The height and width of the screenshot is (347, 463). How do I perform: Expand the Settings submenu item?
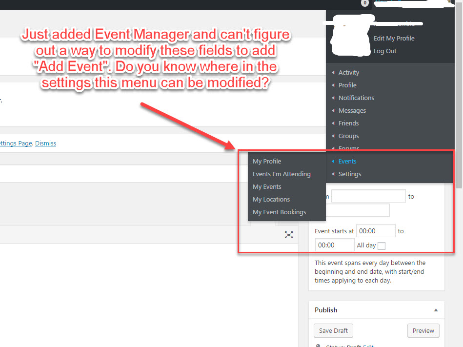(349, 174)
